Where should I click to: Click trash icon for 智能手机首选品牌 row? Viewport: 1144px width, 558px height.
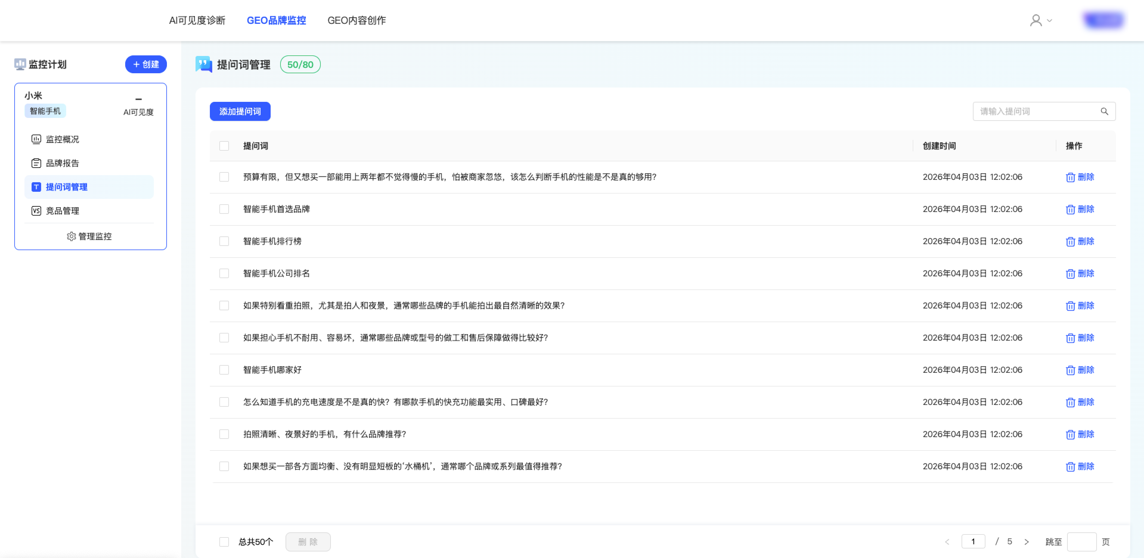tap(1070, 209)
